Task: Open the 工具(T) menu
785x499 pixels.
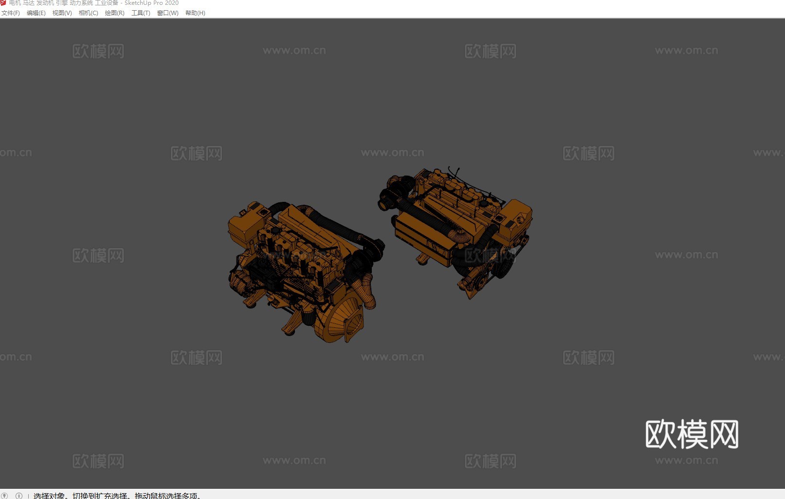Action: [141, 13]
